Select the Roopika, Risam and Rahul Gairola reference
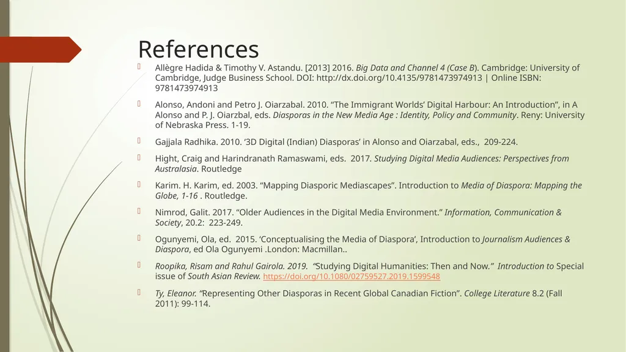This screenshot has width=626, height=352. pyautogui.click(x=369, y=271)
